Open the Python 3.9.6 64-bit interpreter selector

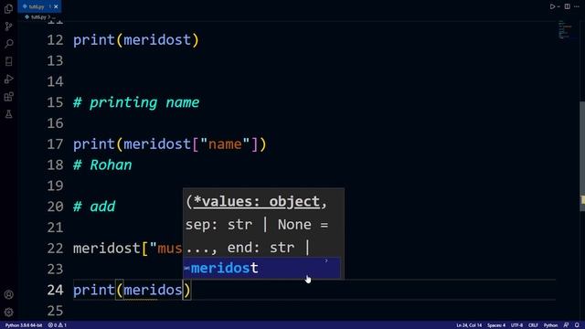tap(24, 325)
